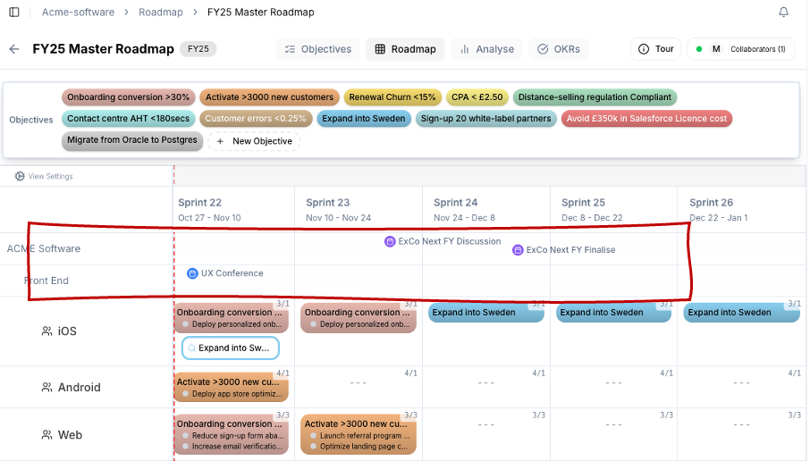Click the Expand into Sw... search field
This screenshot has height=461, width=810.
click(231, 348)
